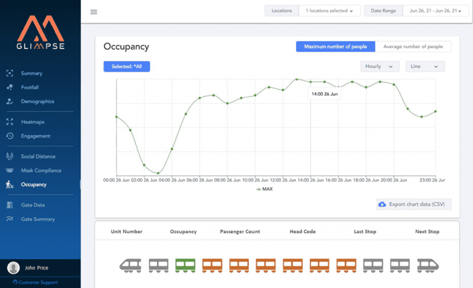The height and width of the screenshot is (288, 473).
Task: Open the Gate Summary menu item
Action: pyautogui.click(x=38, y=220)
